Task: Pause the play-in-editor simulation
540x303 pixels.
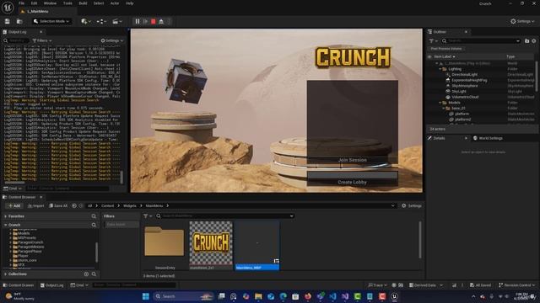Action: (x=138, y=21)
